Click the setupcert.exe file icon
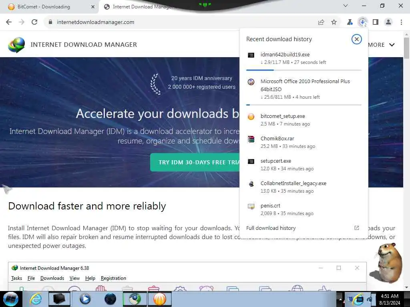 251,161
